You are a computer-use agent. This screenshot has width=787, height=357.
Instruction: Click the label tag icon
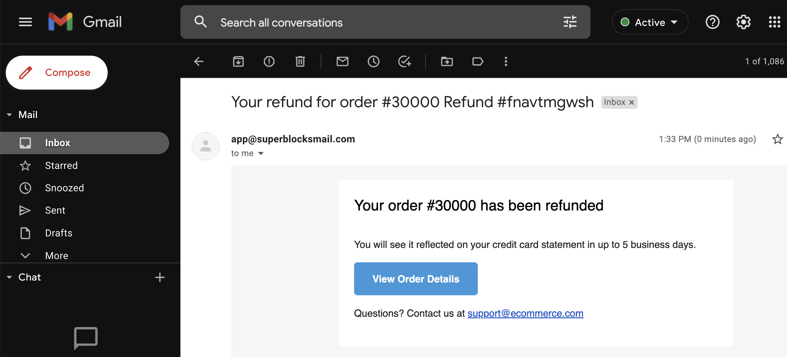click(x=477, y=61)
